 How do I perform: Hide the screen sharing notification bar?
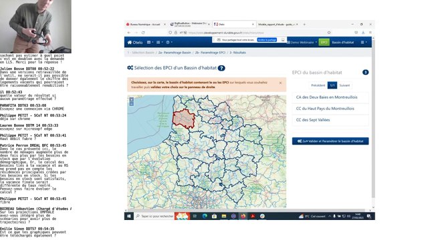(283, 40)
